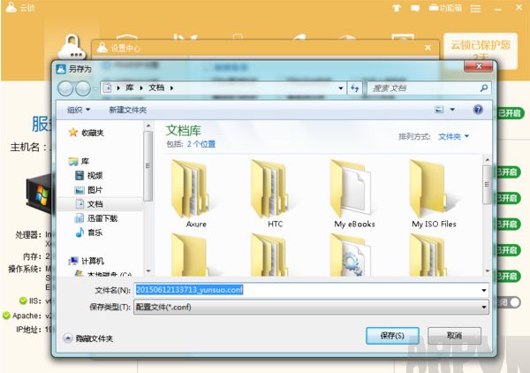
Task: Open the 组织 menu in toolbar
Action: pos(79,110)
